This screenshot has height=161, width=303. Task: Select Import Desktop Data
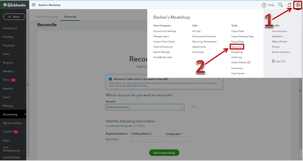click(x=242, y=36)
